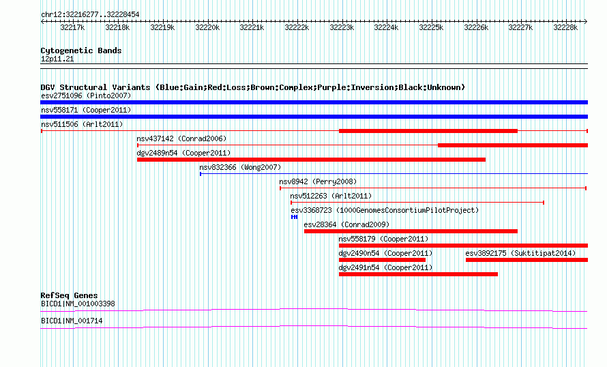607x367 pixels.
Task: Click the 32218k ruler tick label
Action: [x=117, y=27]
